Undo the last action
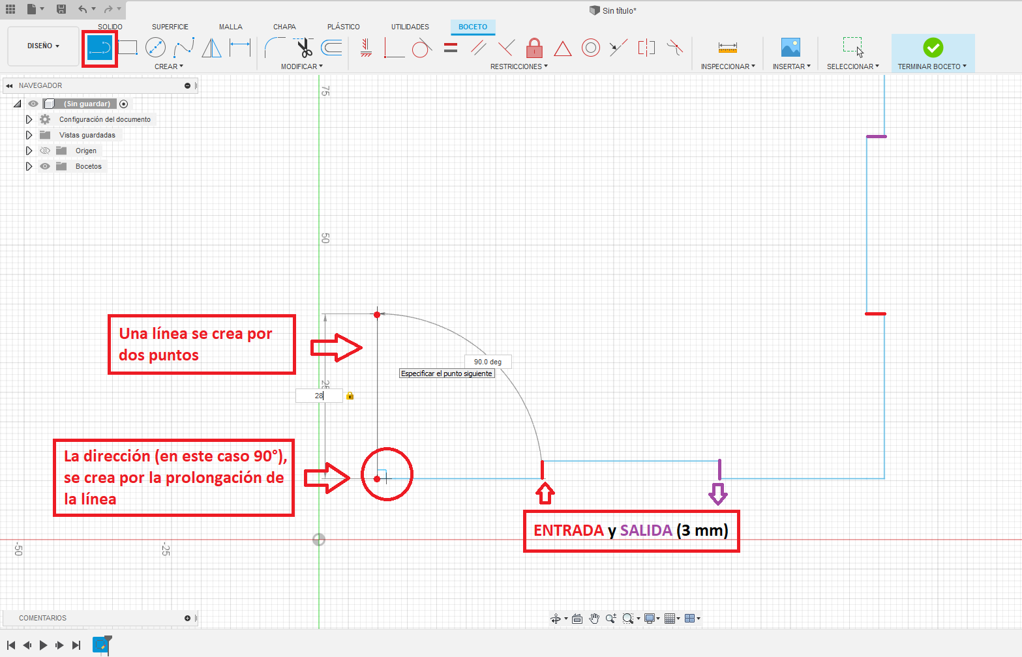This screenshot has width=1022, height=657. pos(82,9)
